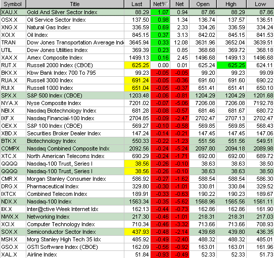Click the Net column header

(x=179, y=4)
